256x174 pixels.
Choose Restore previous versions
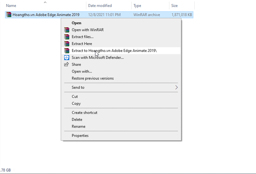[93, 78]
